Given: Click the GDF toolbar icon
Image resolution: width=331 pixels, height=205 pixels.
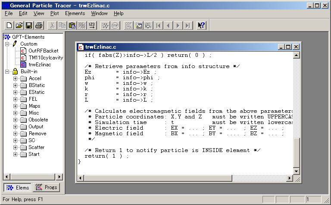Looking at the screenshot, I should [x=129, y=25].
